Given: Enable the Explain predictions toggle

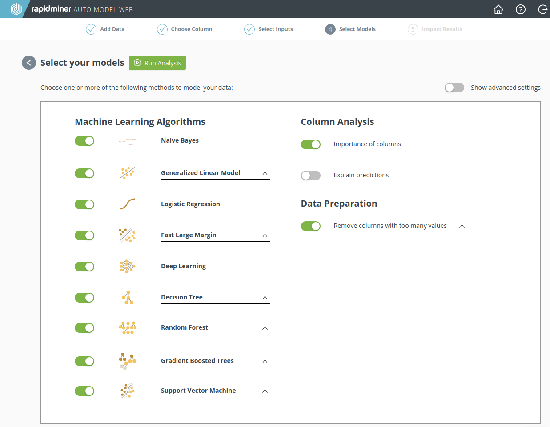Looking at the screenshot, I should [311, 176].
